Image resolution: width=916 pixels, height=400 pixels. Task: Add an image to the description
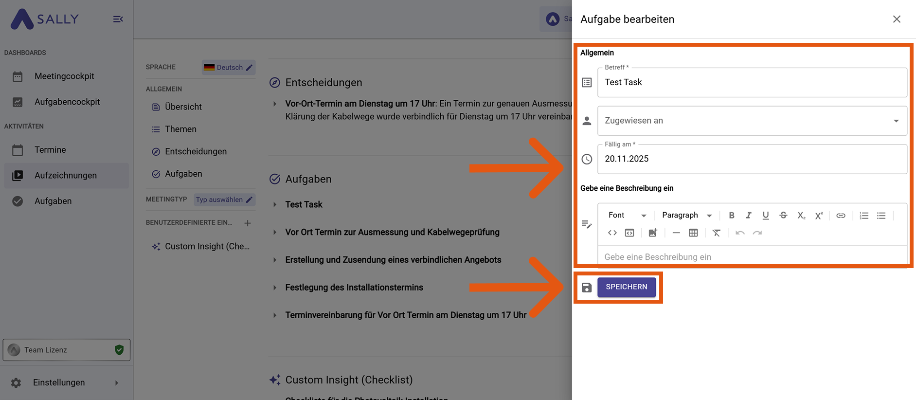tap(652, 233)
